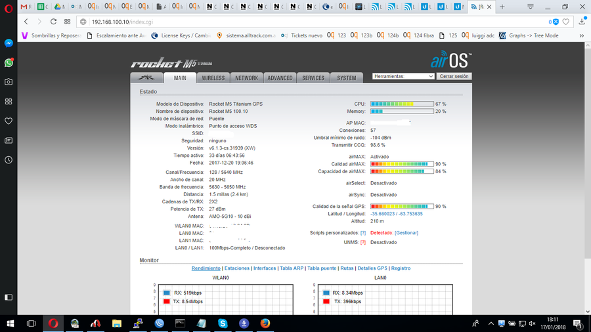Click the CPU usage bar
This screenshot has height=332, width=591.
(402, 104)
